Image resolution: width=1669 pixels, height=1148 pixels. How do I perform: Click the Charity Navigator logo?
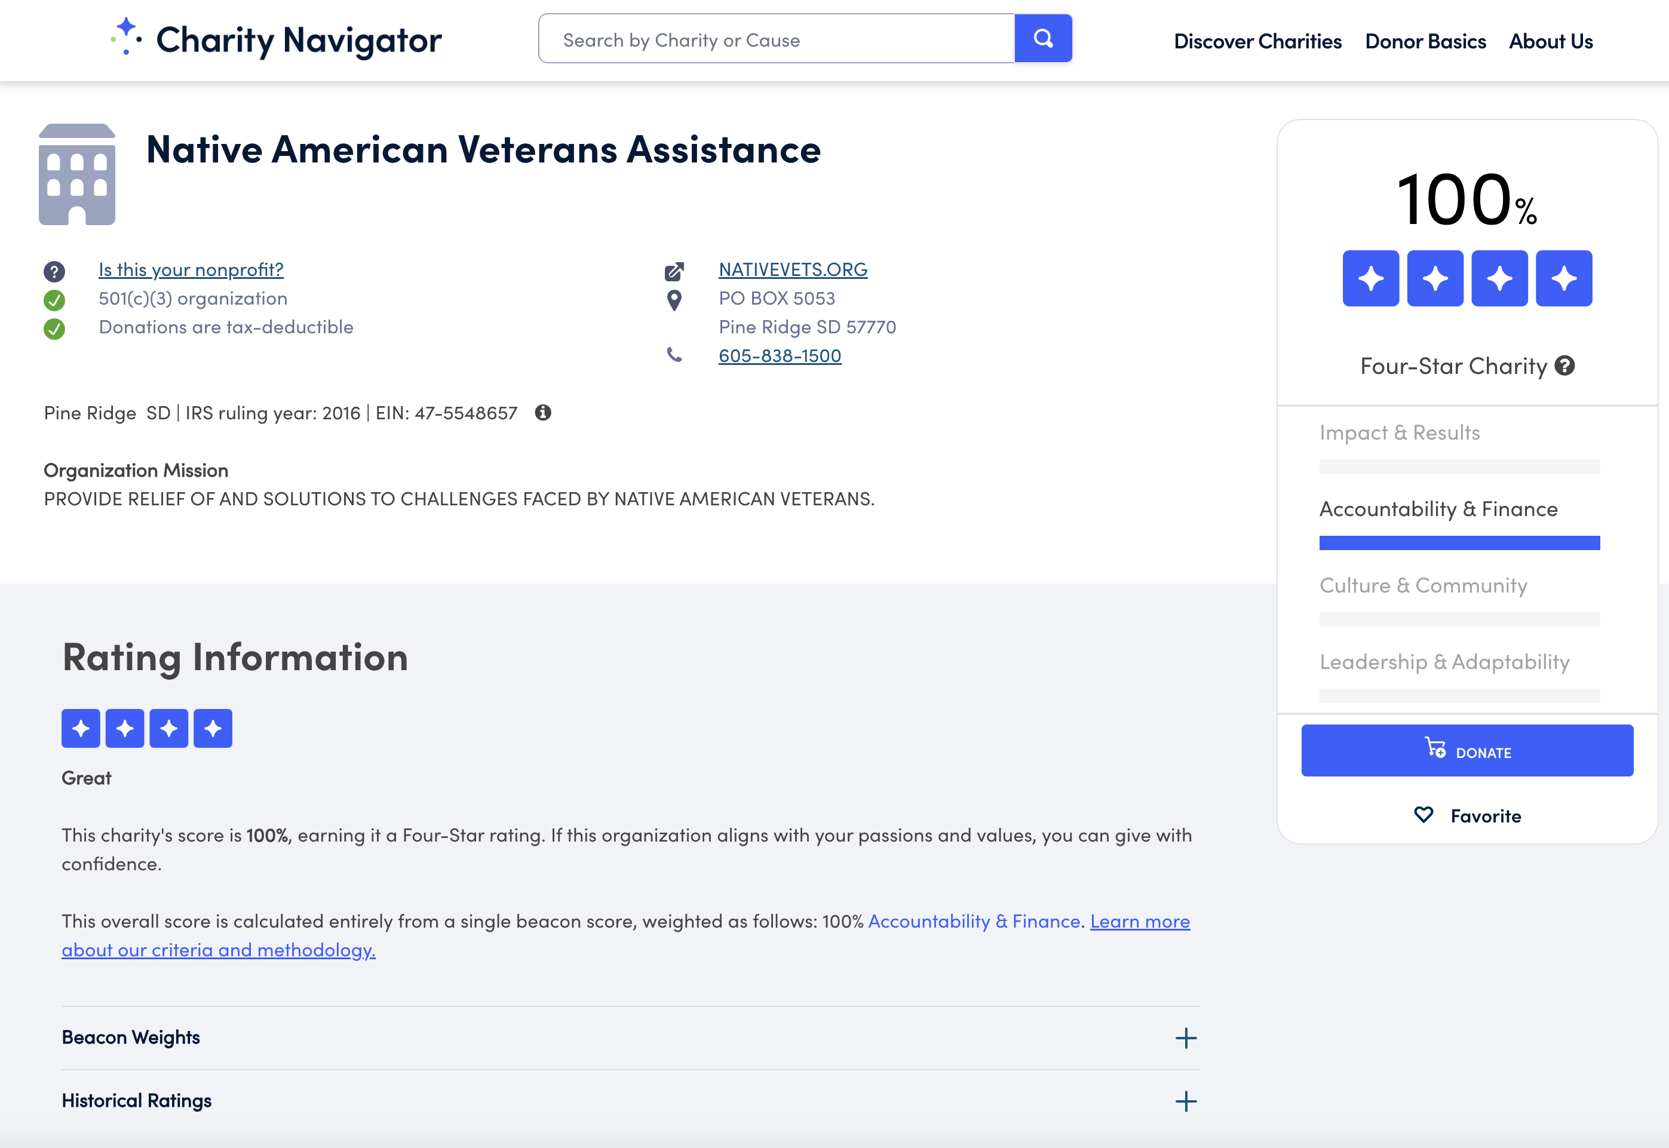pyautogui.click(x=276, y=39)
